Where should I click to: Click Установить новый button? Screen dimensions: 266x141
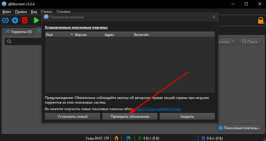pyautogui.click(x=72, y=117)
